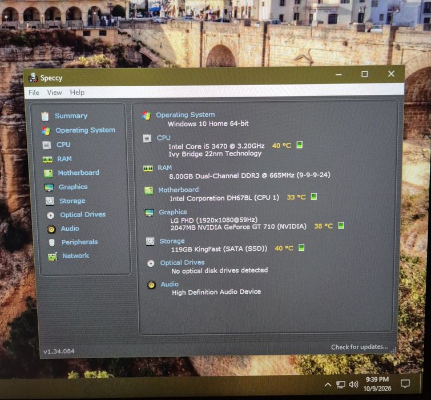Image resolution: width=431 pixels, height=400 pixels.
Task: Open the Audio heading link in summary
Action: 170,284
